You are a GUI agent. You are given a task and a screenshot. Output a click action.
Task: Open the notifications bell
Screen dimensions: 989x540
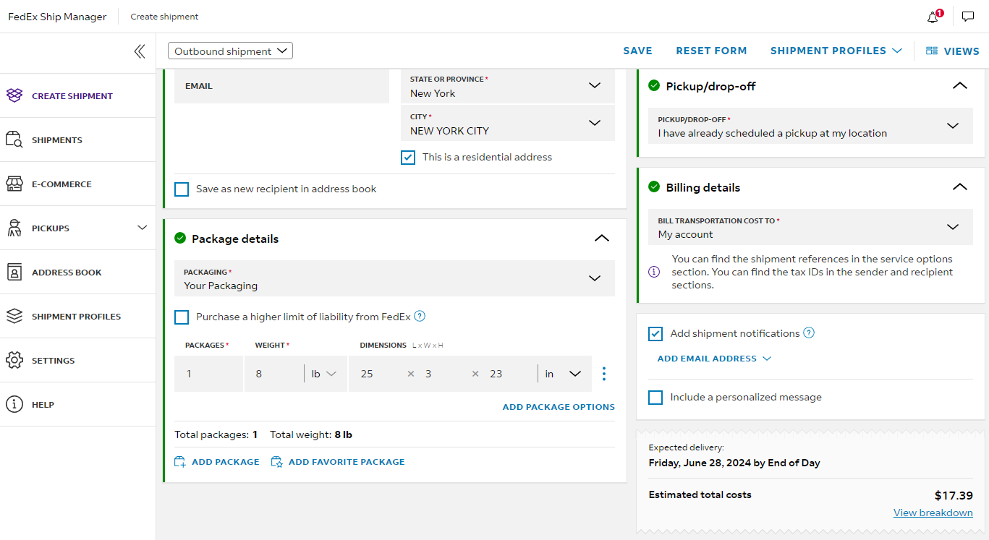click(x=933, y=17)
